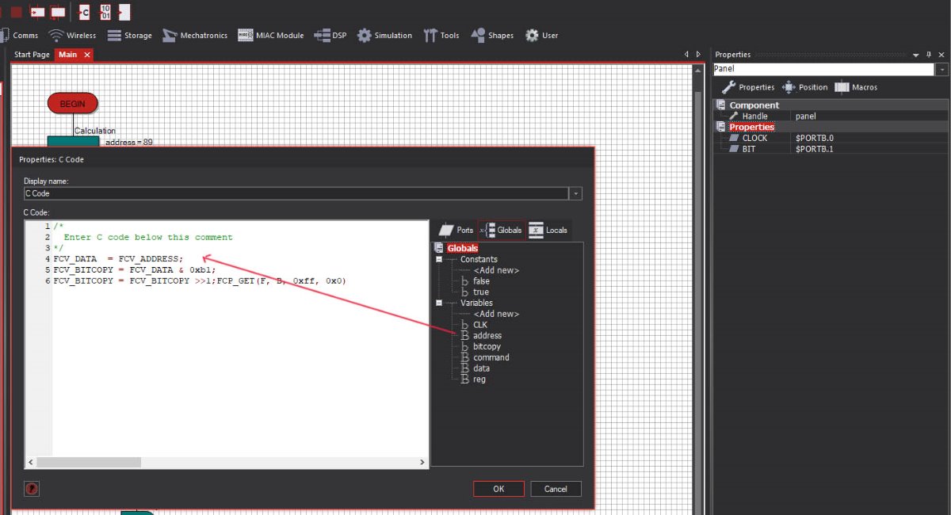
Task: Click Add new under Variables
Action: click(x=496, y=314)
